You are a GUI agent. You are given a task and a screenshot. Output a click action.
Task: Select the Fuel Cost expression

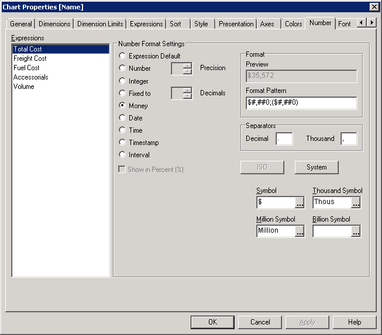coord(61,68)
